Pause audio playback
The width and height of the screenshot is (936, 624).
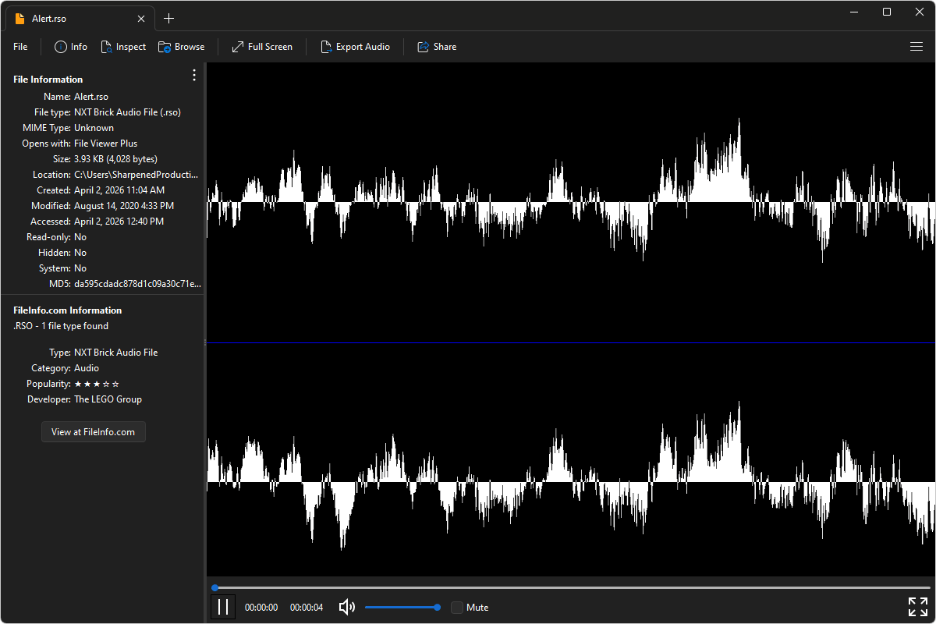[x=223, y=606]
